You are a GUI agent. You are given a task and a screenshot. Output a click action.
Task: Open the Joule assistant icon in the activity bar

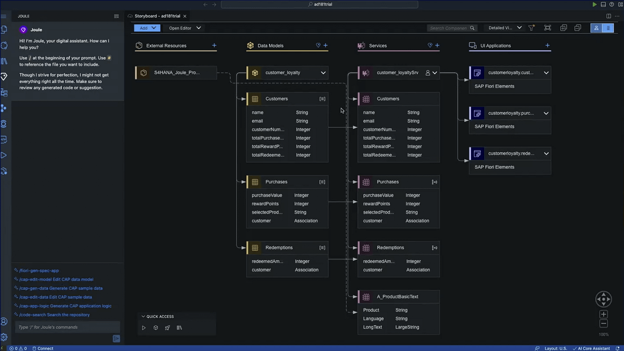point(4,77)
